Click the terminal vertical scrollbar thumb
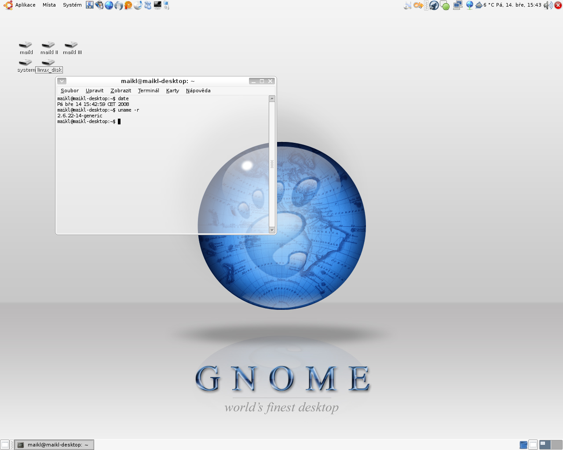This screenshot has height=450, width=563. (272, 164)
